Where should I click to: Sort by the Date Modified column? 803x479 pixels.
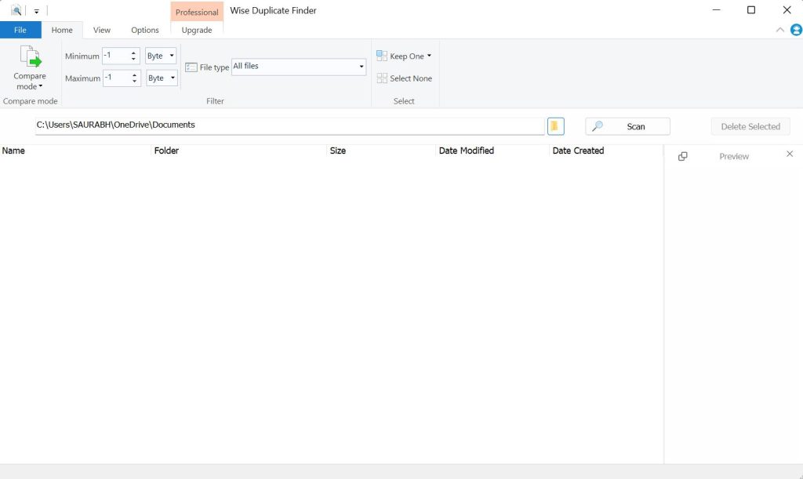click(x=492, y=151)
